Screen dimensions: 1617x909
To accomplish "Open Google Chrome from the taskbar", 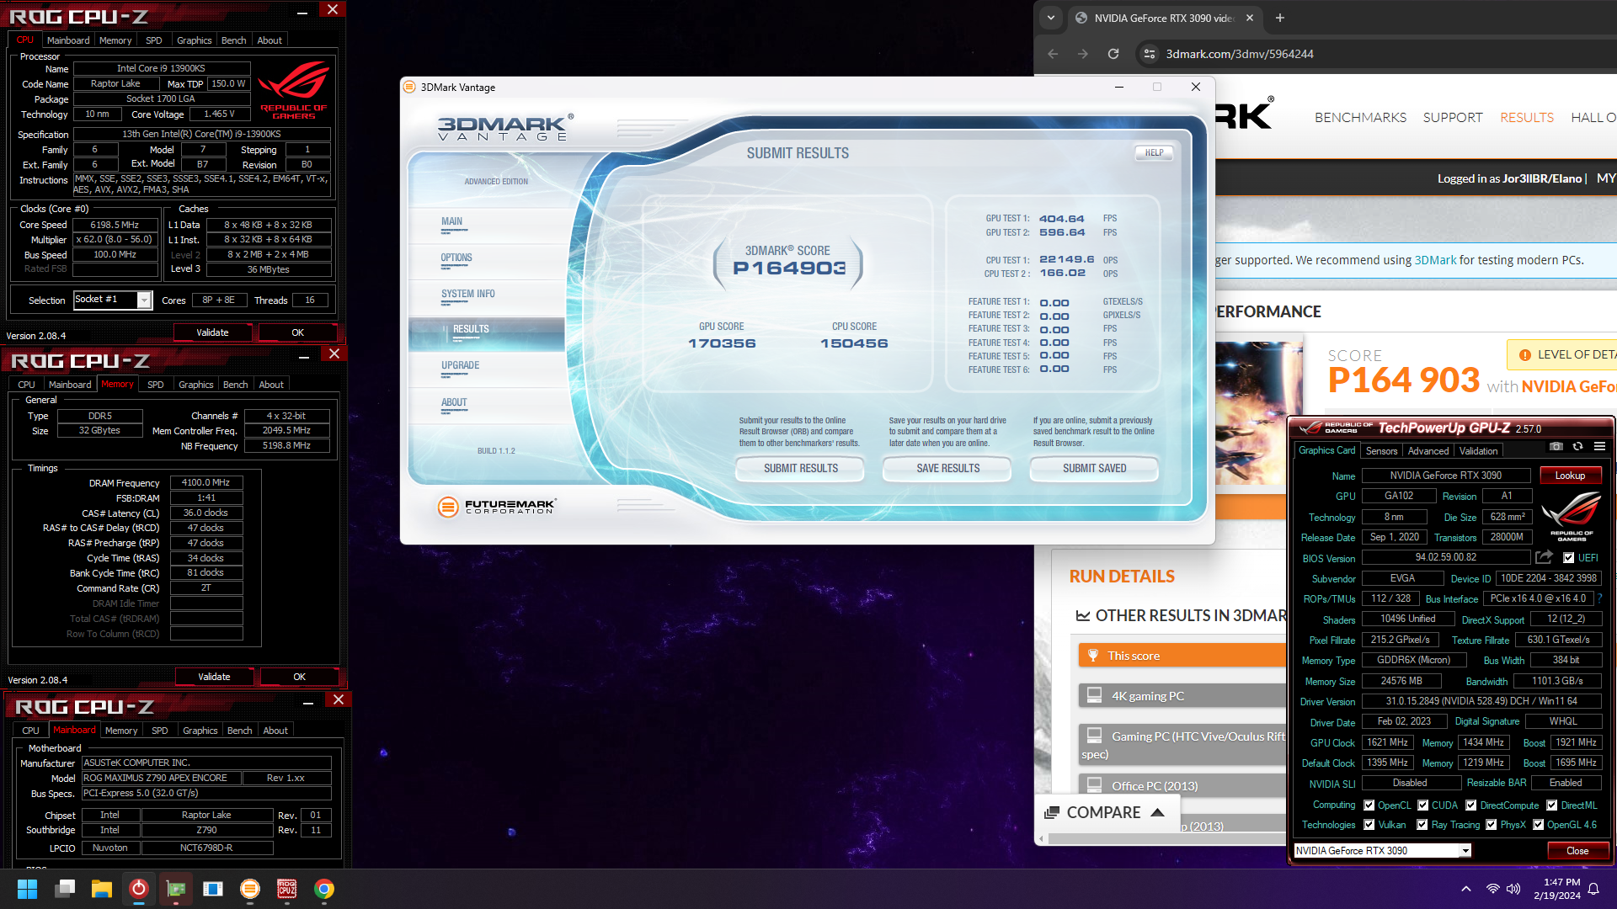I will (x=324, y=889).
